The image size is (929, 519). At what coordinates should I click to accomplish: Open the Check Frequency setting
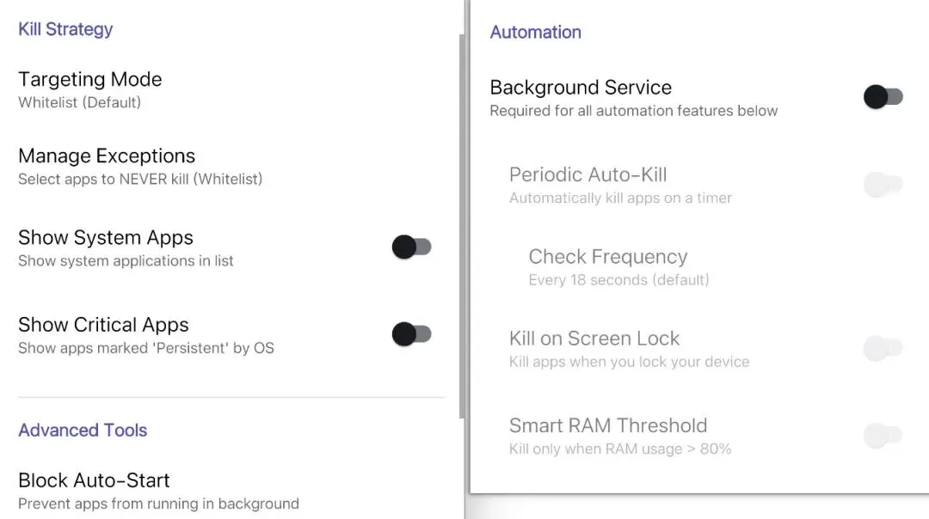tap(699, 267)
